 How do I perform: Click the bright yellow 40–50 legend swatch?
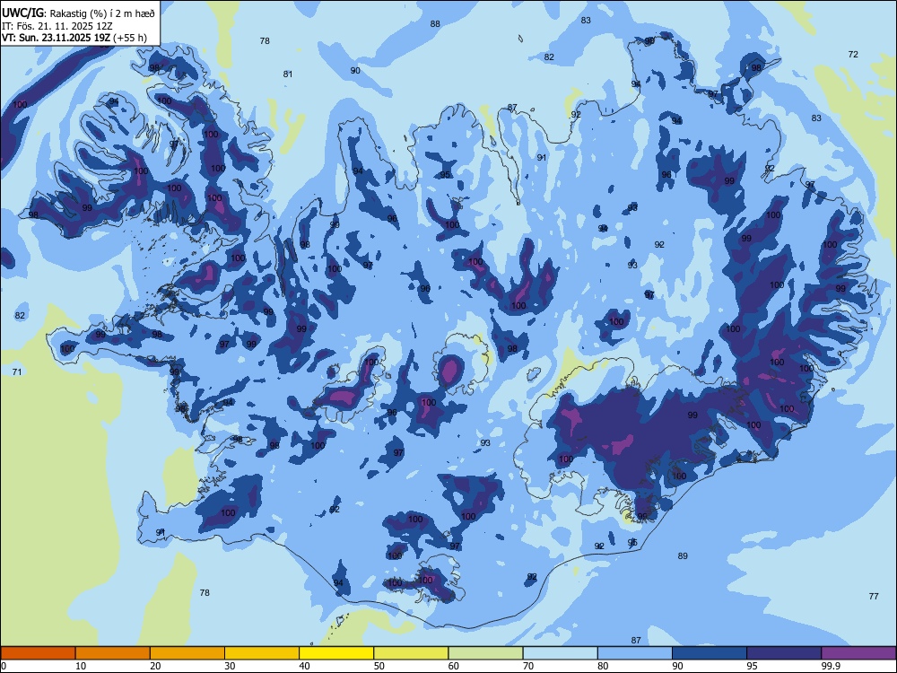[336, 653]
